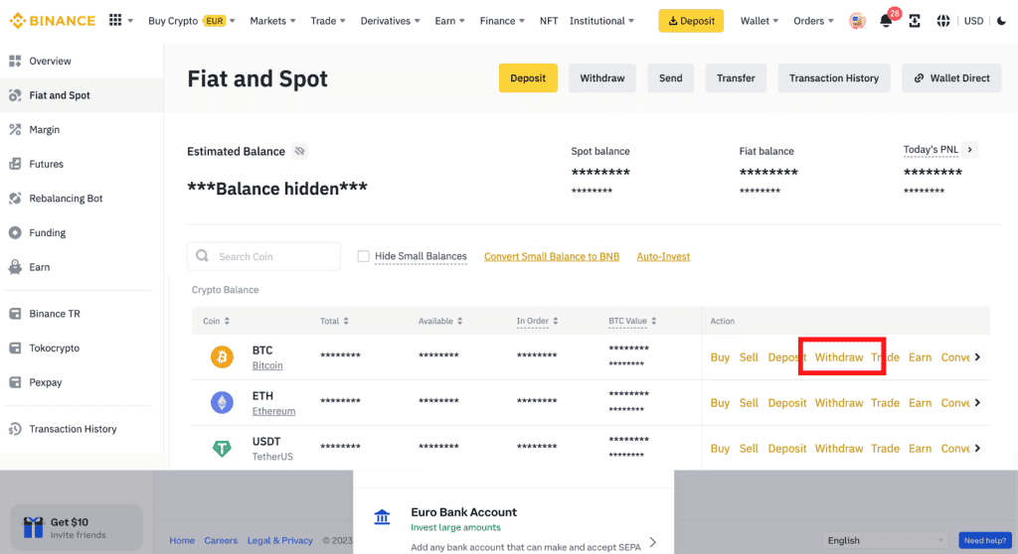Sort by the BTC Value column header
The image size is (1018, 554).
(632, 321)
